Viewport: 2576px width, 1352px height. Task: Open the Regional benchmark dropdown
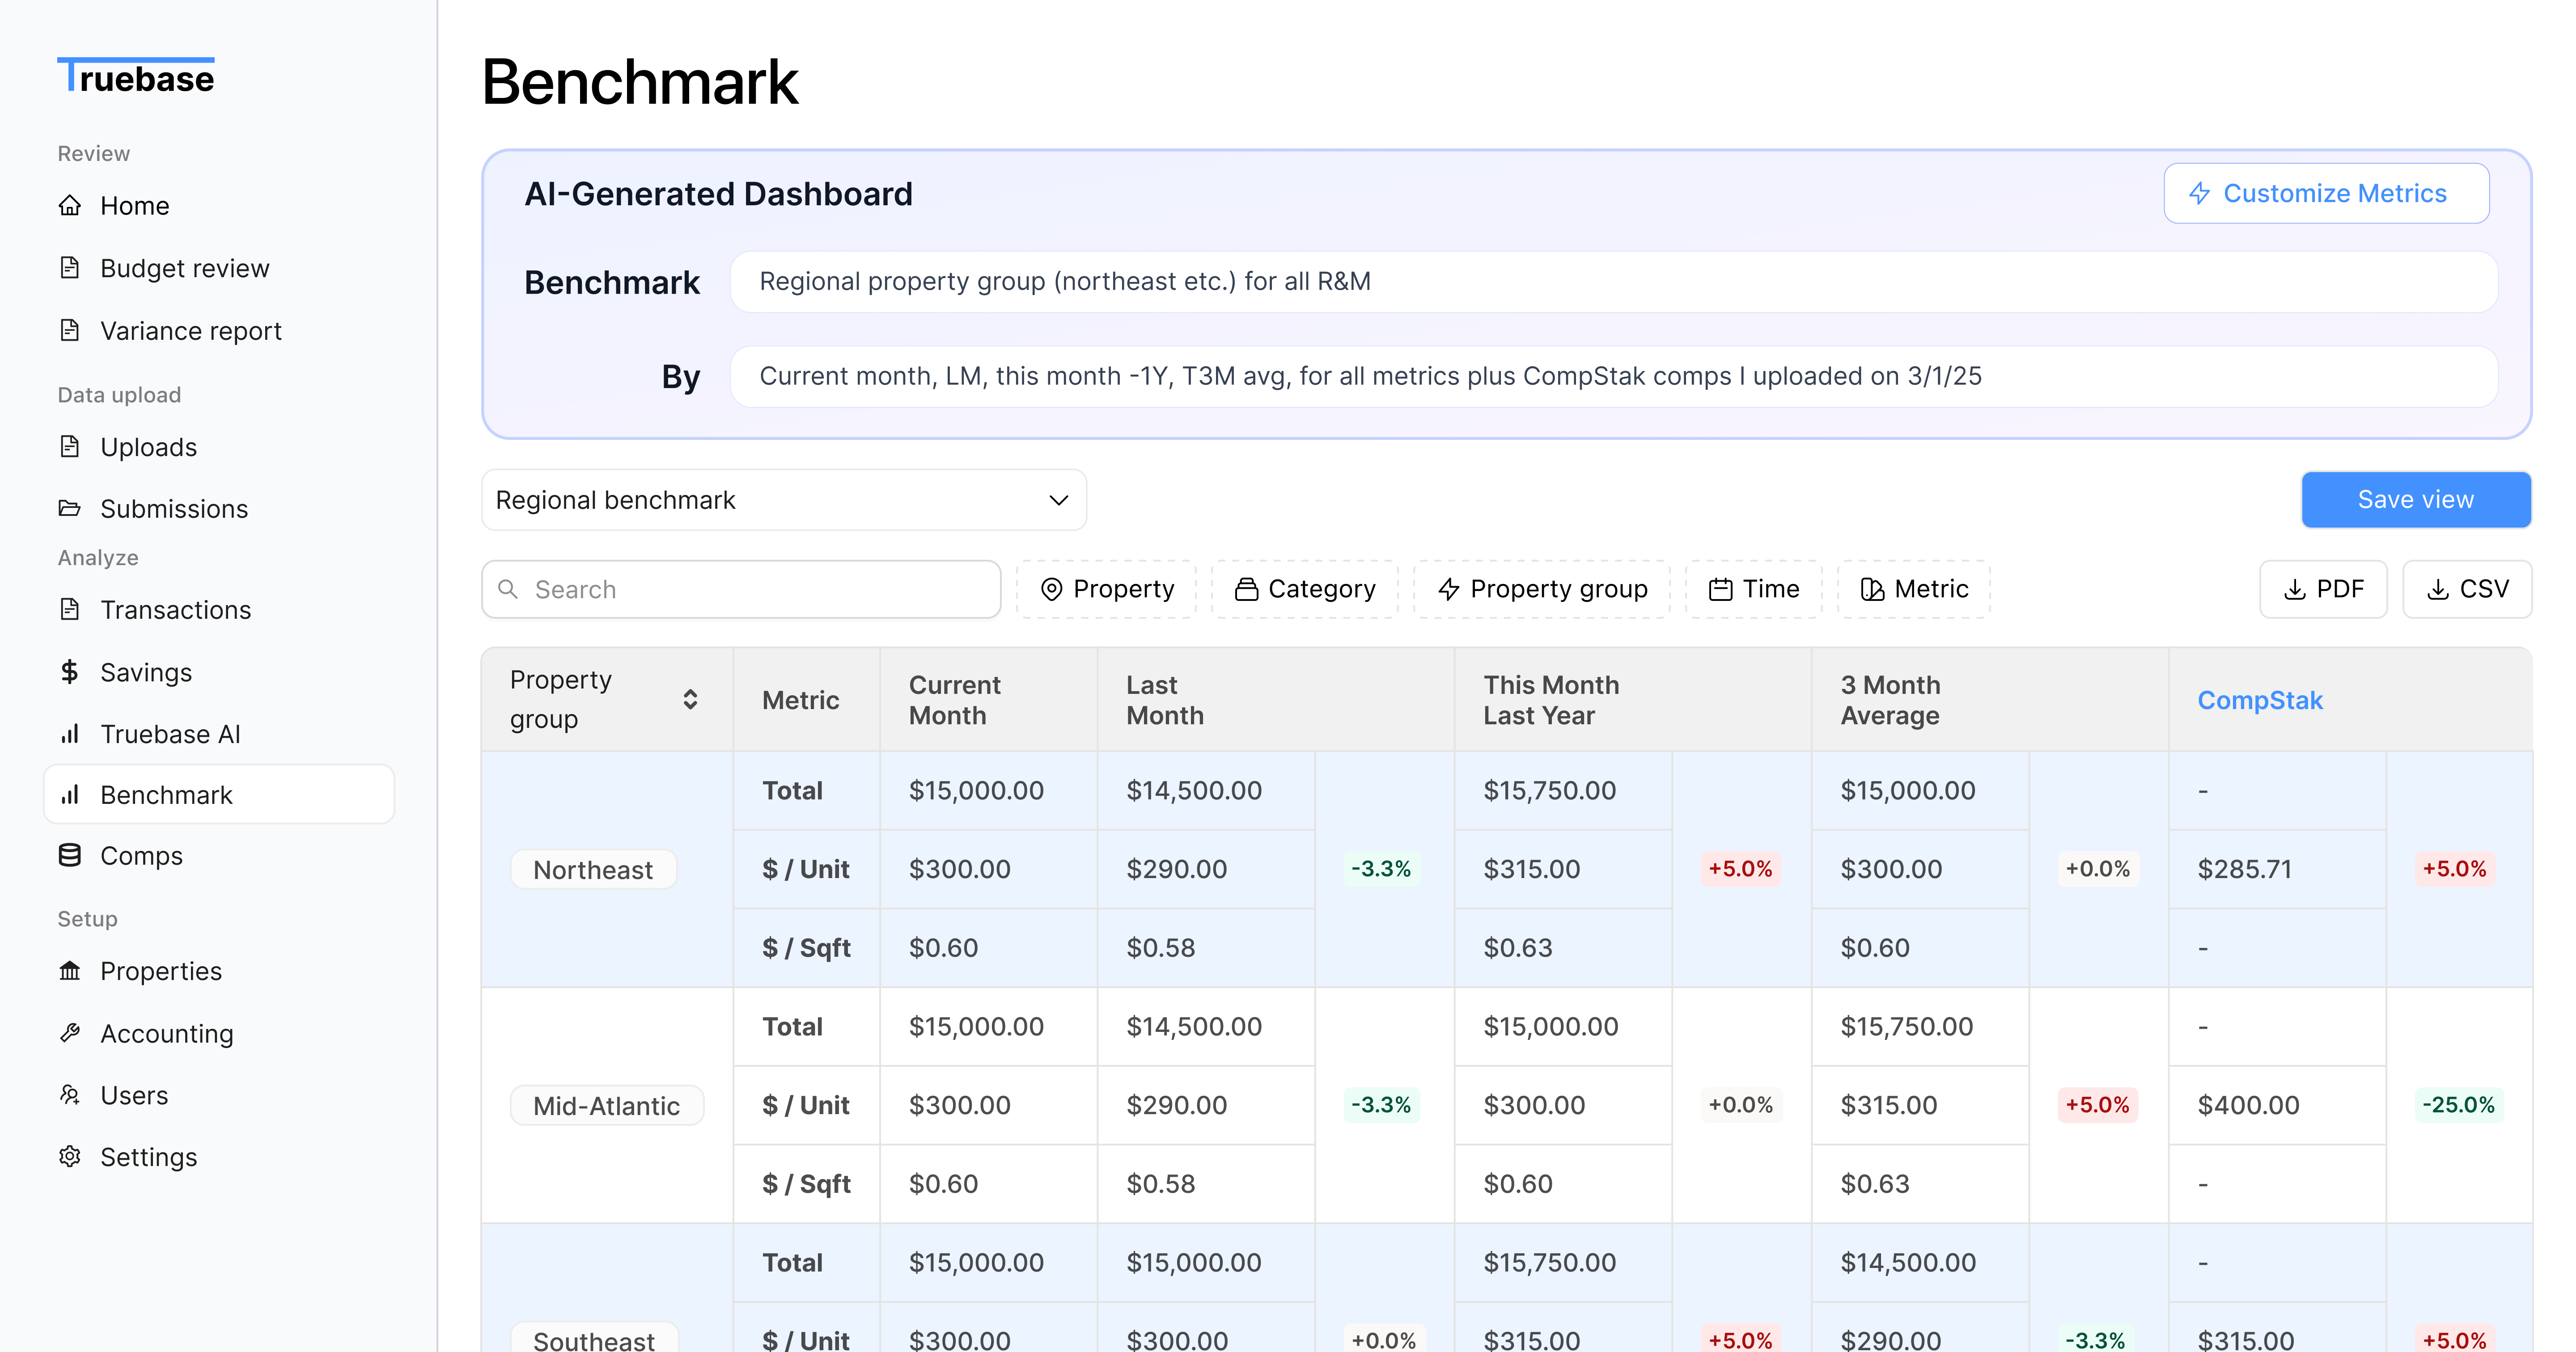(x=783, y=500)
